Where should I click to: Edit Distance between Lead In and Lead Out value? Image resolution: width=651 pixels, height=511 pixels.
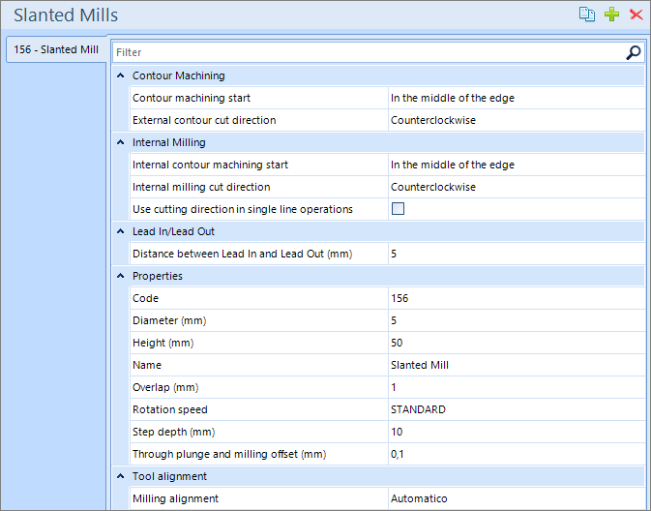click(517, 254)
